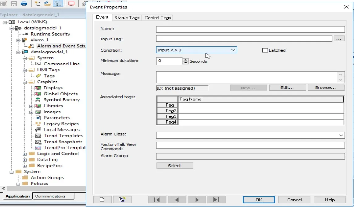The image size is (354, 207).
Task: Toggle the explorer tree view toolbar icon
Action: point(58,3)
